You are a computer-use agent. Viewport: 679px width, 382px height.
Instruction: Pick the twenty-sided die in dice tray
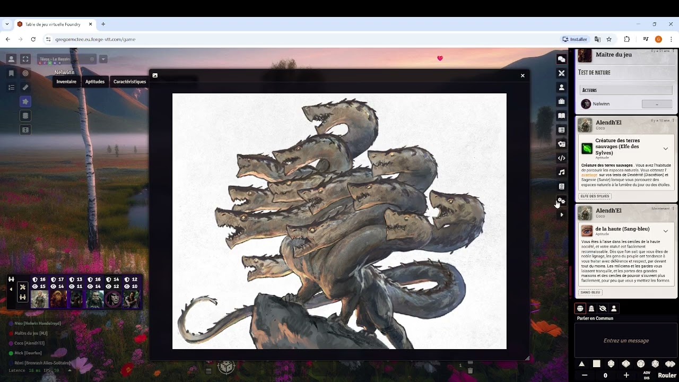(655, 364)
